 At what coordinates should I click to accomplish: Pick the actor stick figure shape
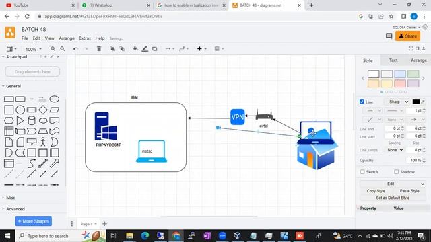tap(43, 142)
